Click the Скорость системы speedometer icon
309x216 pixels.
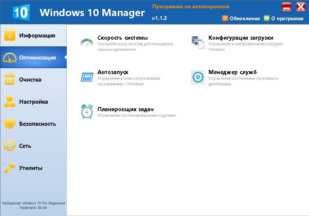87,42
